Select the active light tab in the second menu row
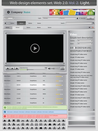This screenshot has width=98, height=131. point(18,28)
